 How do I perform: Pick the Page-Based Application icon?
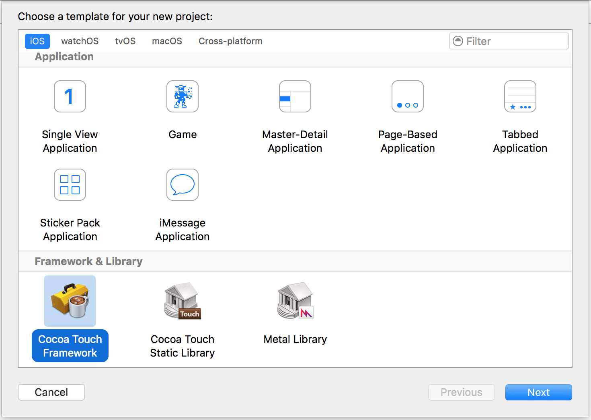408,96
